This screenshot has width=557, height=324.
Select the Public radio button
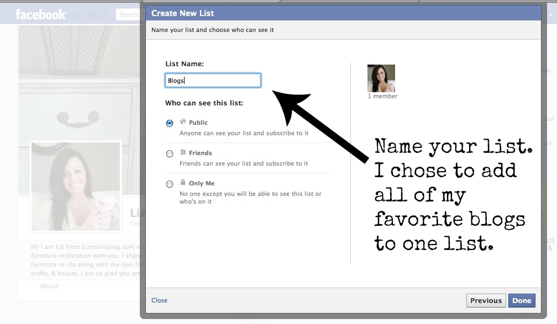[170, 124]
